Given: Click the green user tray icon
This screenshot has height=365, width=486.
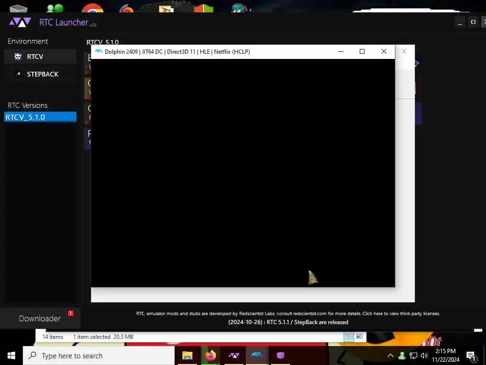Looking at the screenshot, I should point(402,355).
